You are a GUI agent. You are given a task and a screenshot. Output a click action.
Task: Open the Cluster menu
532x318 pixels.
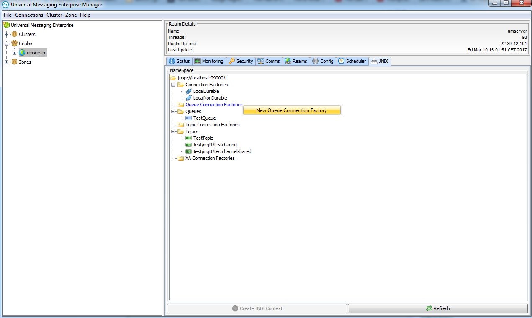pos(54,15)
